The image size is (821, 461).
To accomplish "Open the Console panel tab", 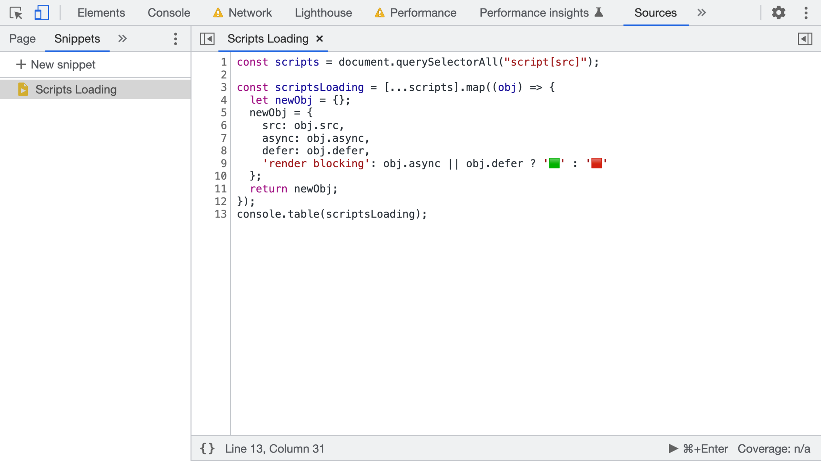I will [169, 13].
